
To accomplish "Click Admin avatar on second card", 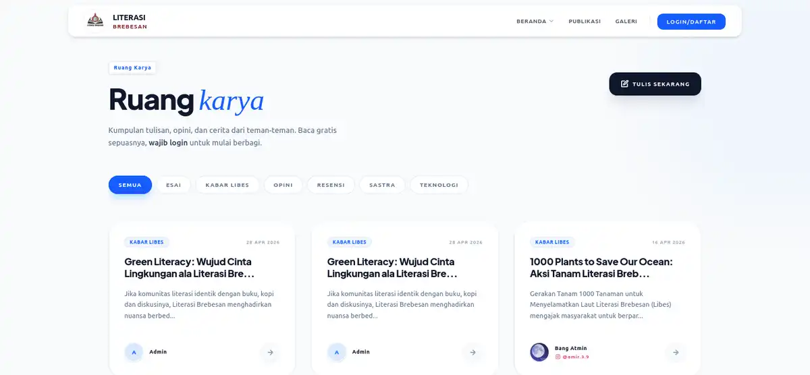I will [x=336, y=352].
